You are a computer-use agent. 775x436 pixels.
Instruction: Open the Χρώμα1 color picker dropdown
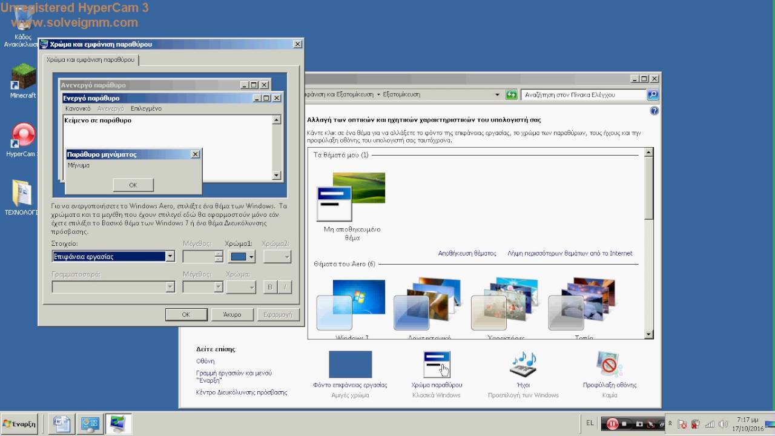[x=241, y=257]
